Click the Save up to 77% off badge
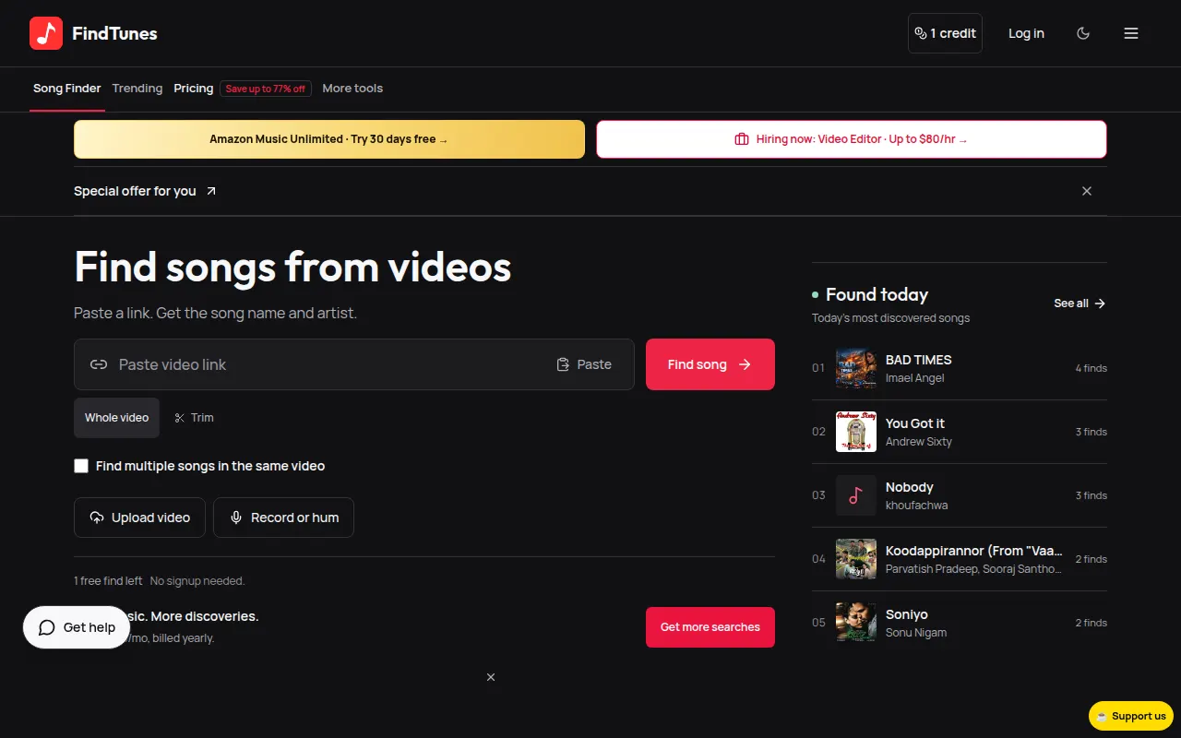 pos(266,89)
